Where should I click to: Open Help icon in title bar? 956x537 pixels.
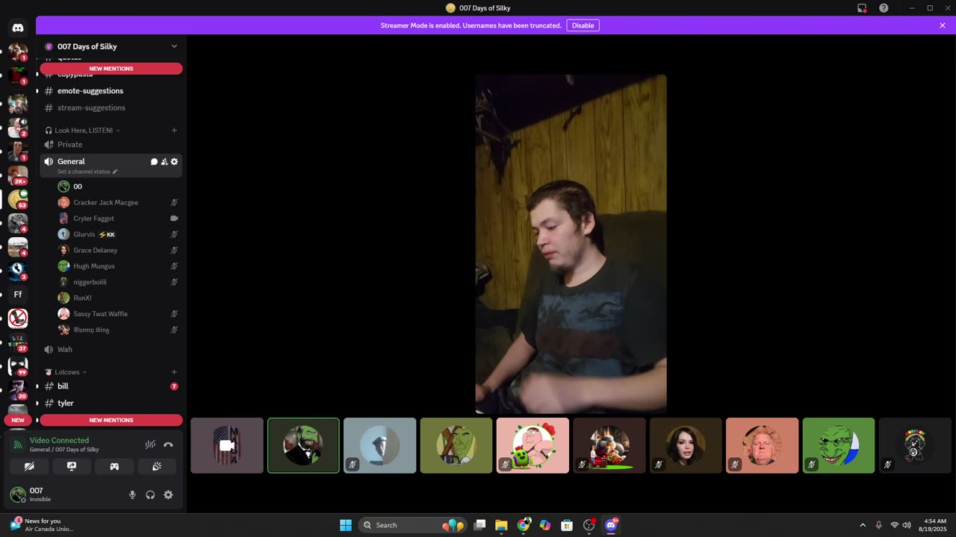[x=884, y=8]
